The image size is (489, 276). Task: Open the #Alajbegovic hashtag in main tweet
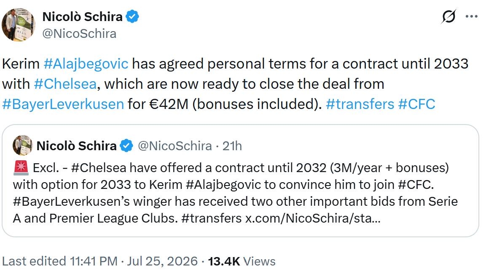(86, 64)
